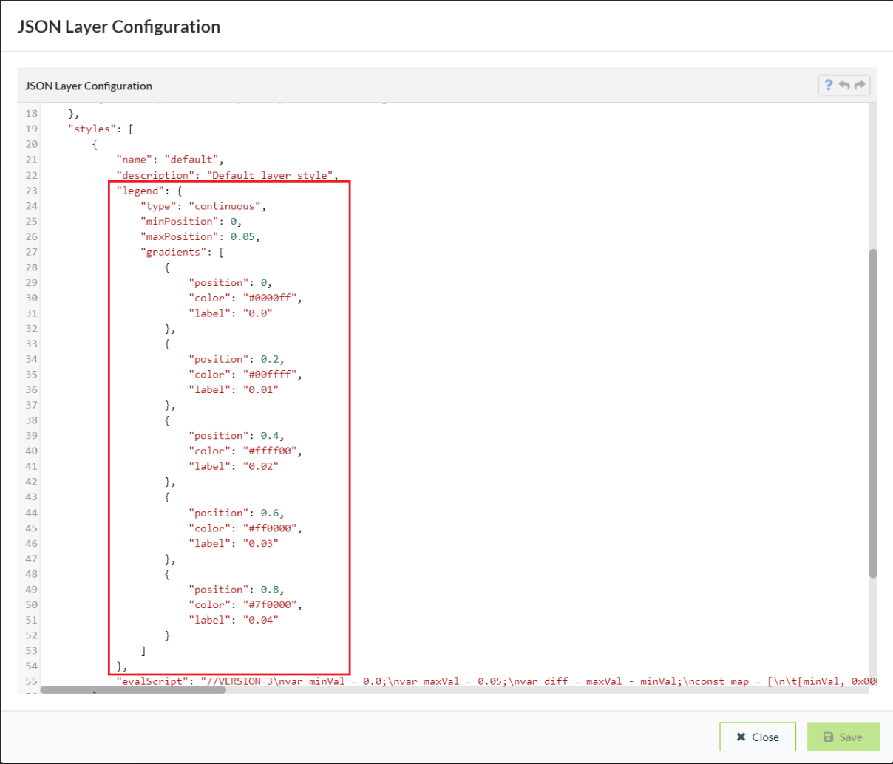Click the Close button
The image size is (893, 764).
click(757, 737)
